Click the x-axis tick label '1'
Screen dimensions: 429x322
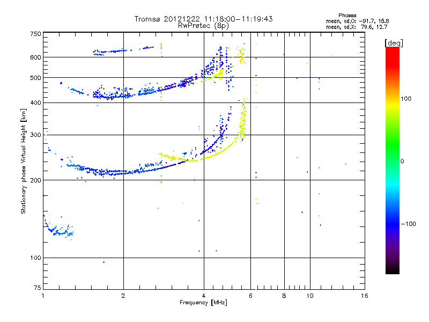43,296
